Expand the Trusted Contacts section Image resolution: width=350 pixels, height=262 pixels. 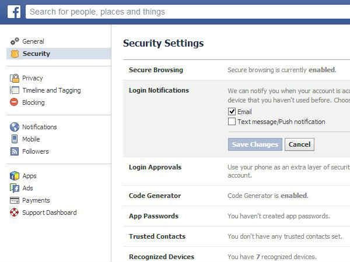click(236, 236)
